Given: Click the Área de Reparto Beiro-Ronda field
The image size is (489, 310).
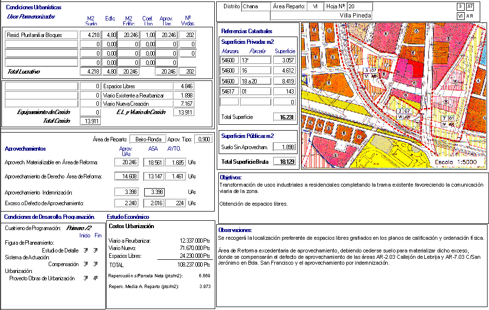Looking at the screenshot, I should [148, 139].
